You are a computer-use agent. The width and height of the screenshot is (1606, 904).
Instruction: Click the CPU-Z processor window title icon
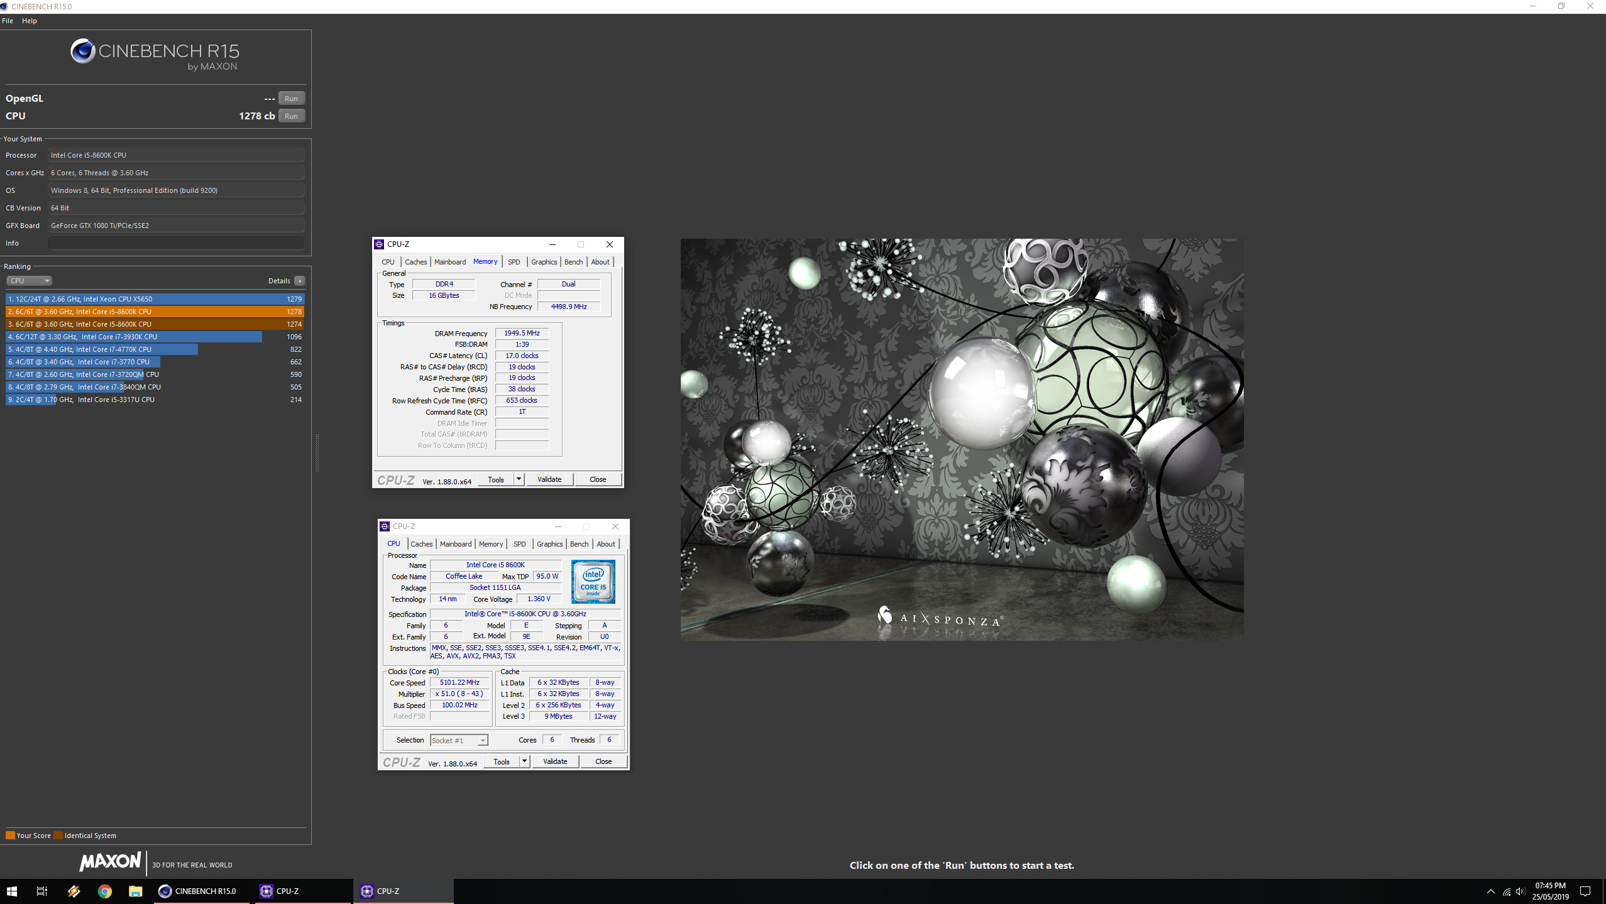[385, 526]
